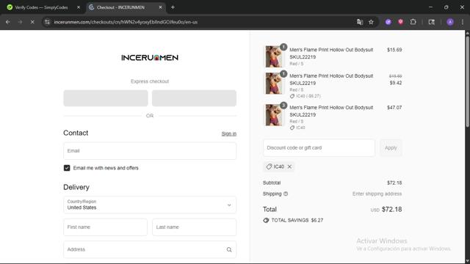This screenshot has width=470, height=264.
Task: Click the $15.69 bodysuit product thumbnail
Action: 274,56
